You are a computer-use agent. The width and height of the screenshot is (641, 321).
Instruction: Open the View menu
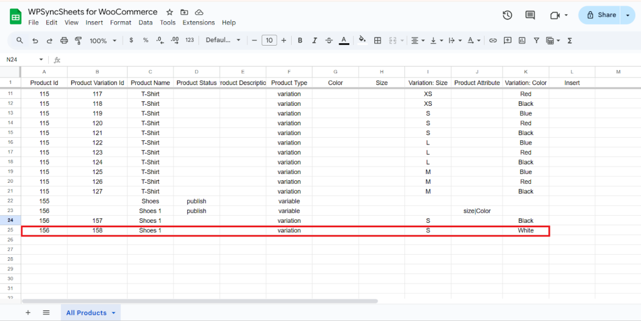pos(71,23)
